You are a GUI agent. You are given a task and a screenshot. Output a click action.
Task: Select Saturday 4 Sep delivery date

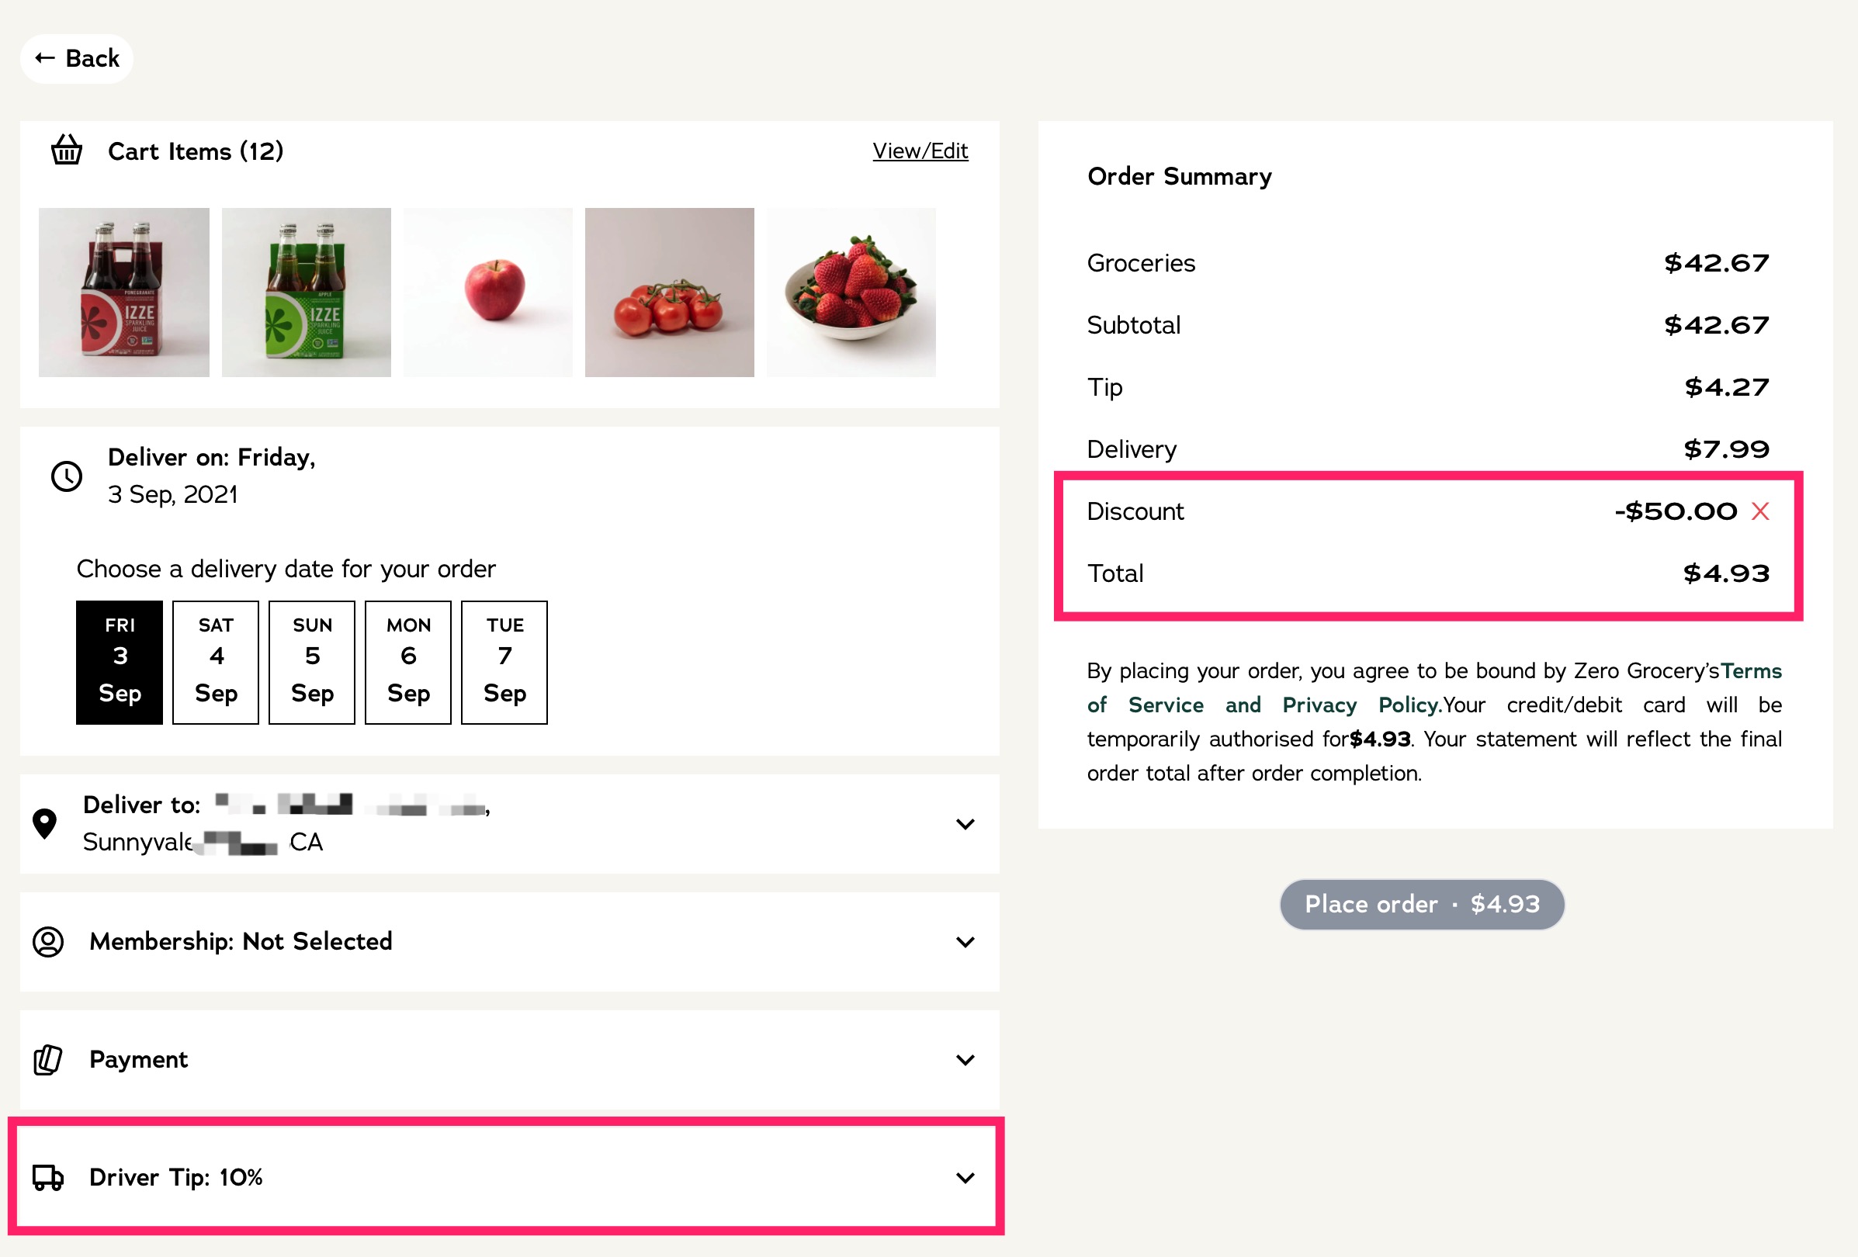(x=215, y=663)
